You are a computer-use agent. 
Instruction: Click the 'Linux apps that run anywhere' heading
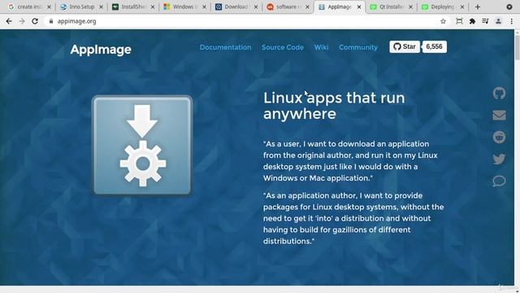[334, 106]
